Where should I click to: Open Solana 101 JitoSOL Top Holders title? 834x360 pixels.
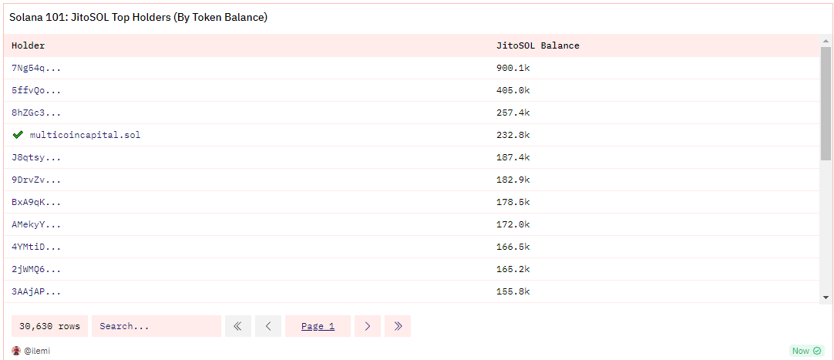(138, 18)
